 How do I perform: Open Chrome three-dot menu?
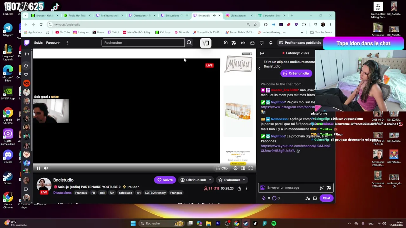coord(331,24)
